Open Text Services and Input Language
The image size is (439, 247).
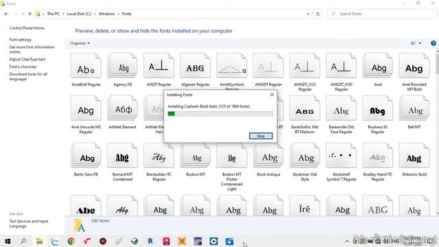tap(29, 224)
